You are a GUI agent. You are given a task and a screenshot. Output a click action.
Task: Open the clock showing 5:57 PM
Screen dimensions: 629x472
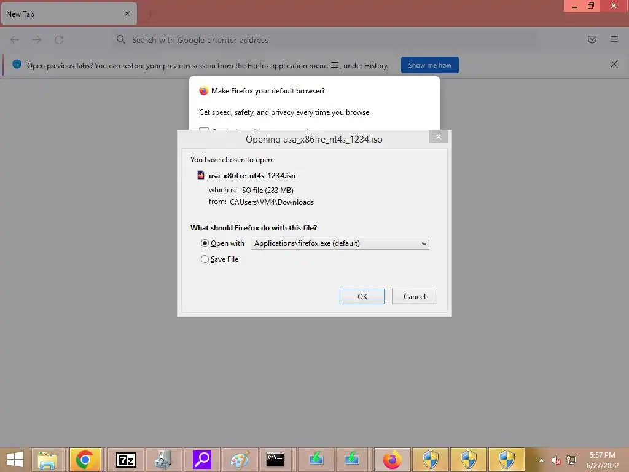click(x=603, y=460)
